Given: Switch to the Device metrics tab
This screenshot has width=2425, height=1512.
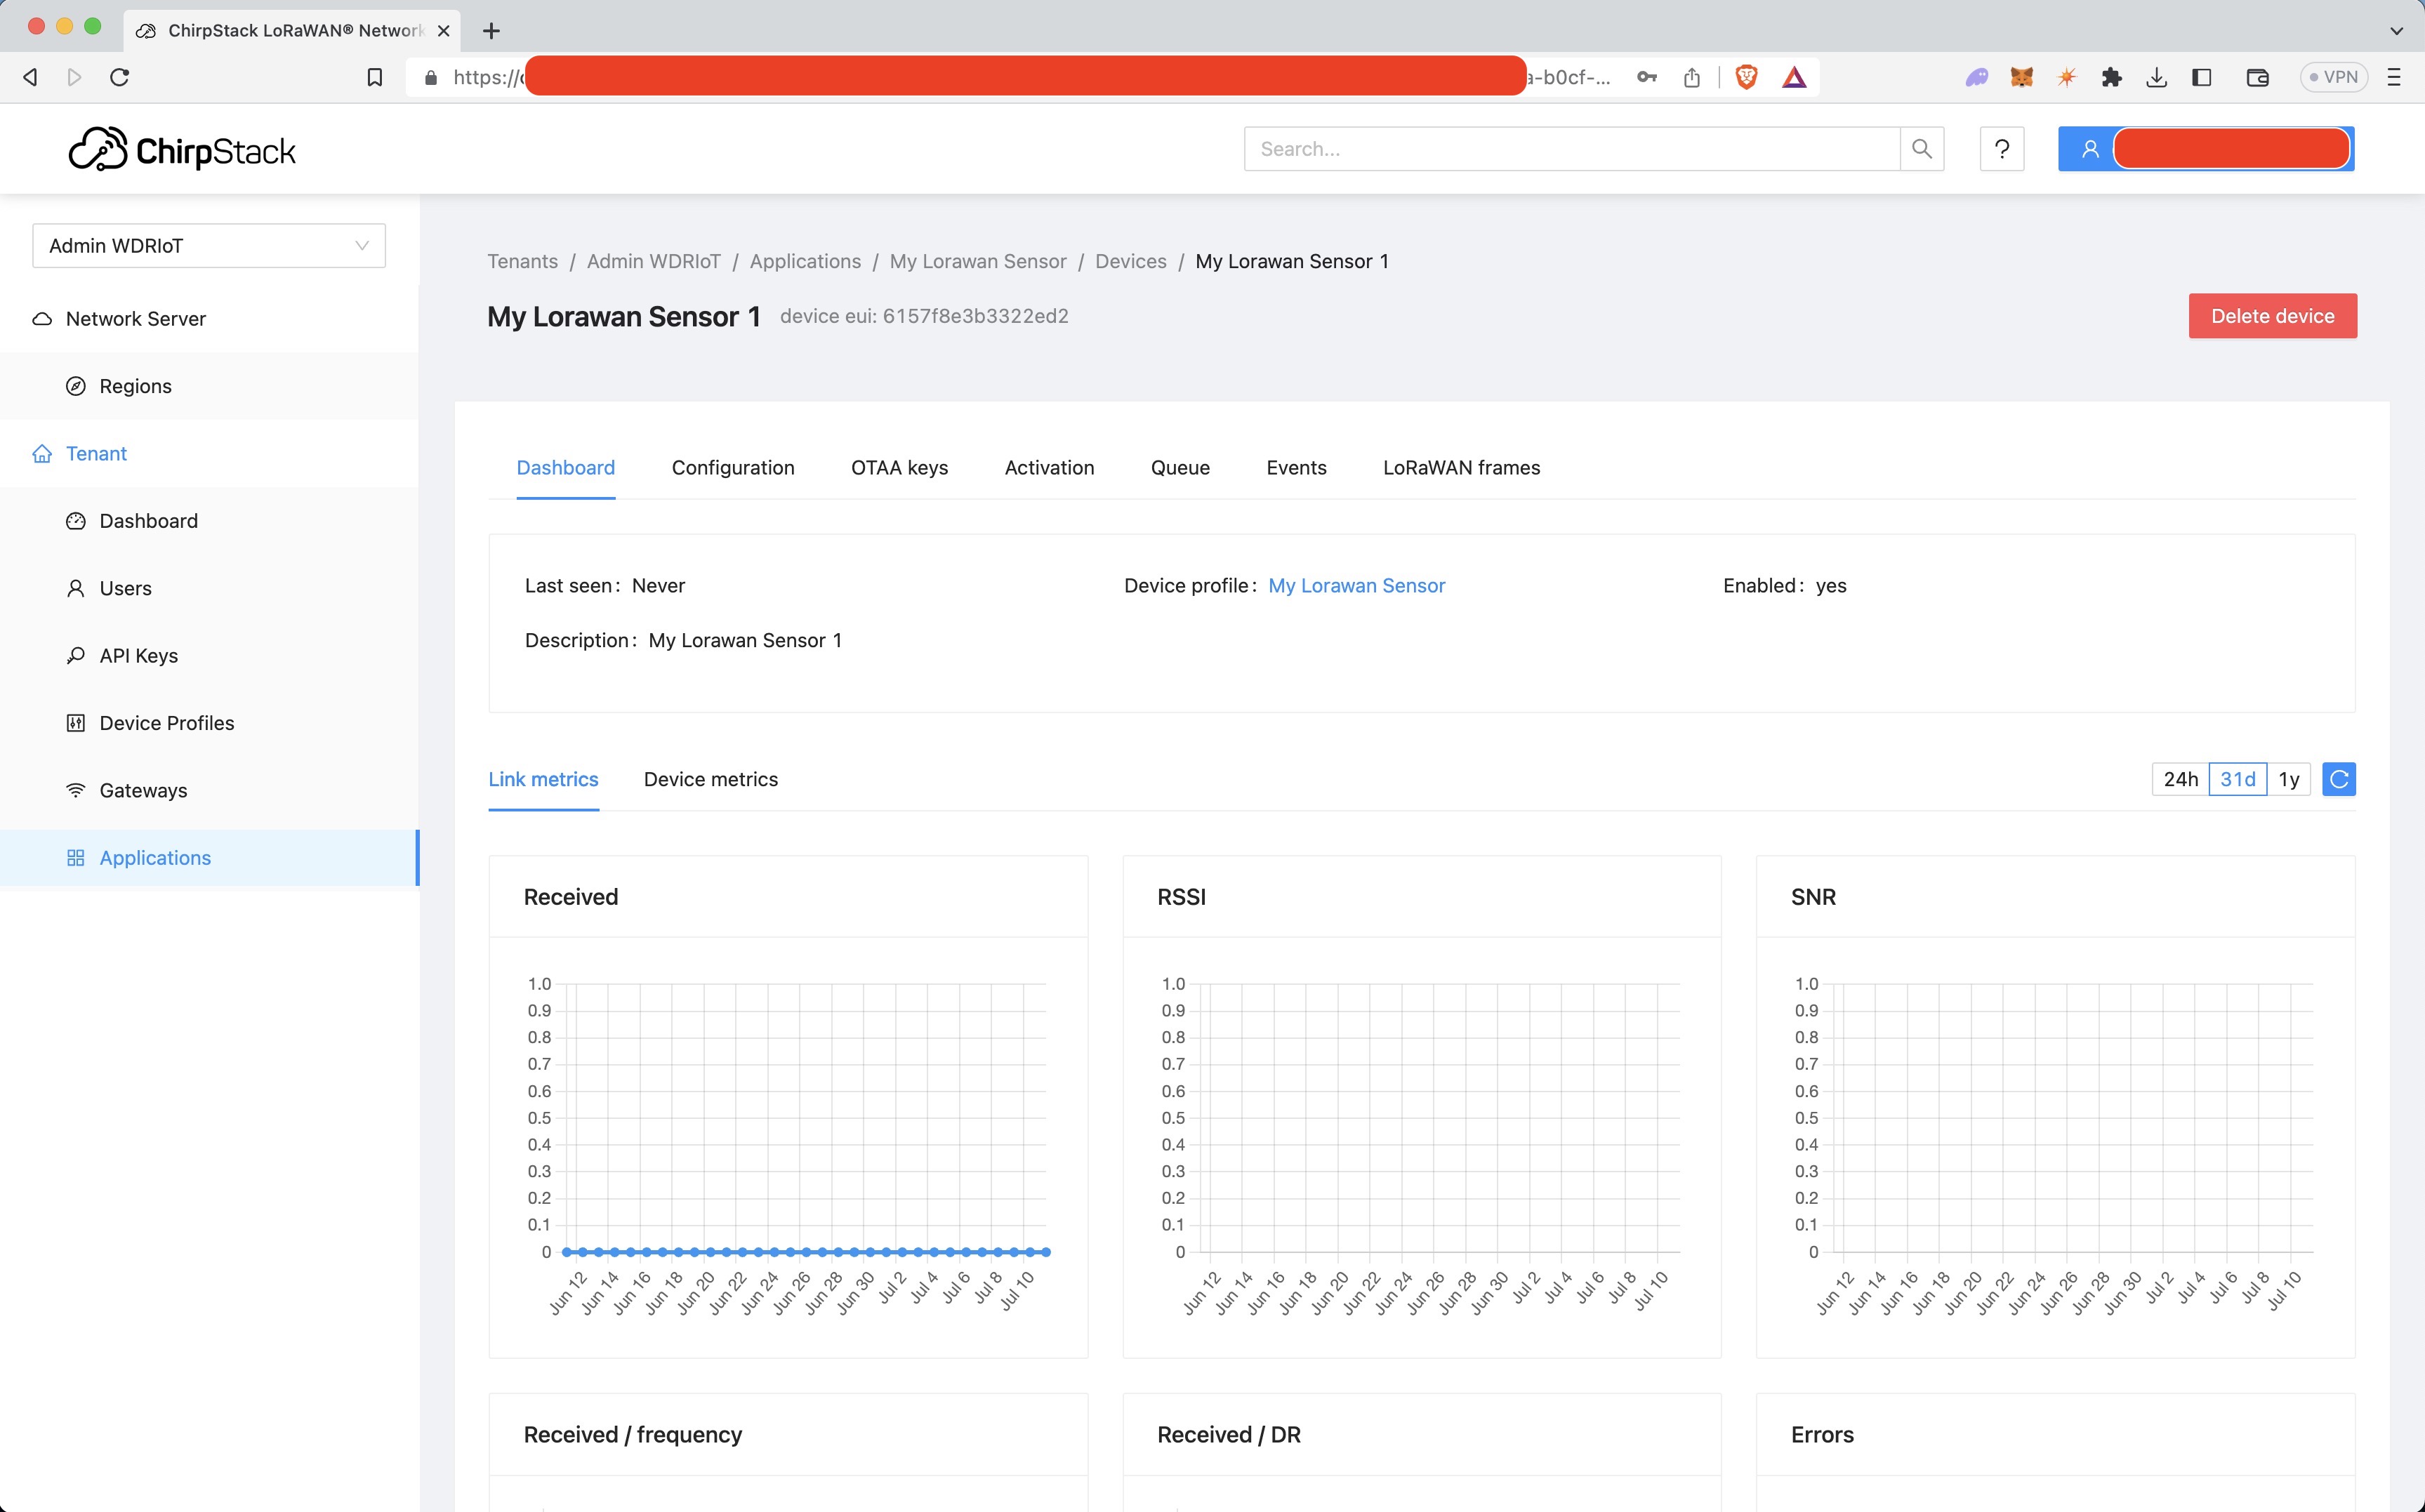Looking at the screenshot, I should point(710,779).
